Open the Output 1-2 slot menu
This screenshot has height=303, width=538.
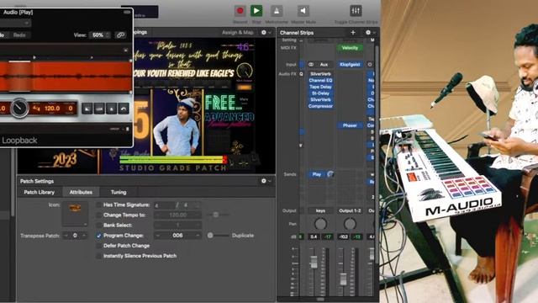pyautogui.click(x=350, y=210)
